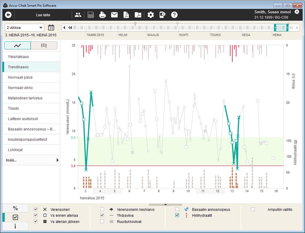Toggle Yhdysviiva checkbox
This screenshot has height=233, width=305.
pos(102,215)
